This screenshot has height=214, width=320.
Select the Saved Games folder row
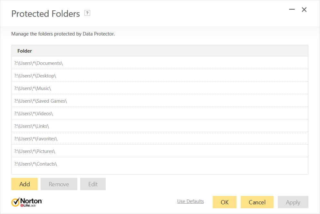pyautogui.click(x=41, y=101)
